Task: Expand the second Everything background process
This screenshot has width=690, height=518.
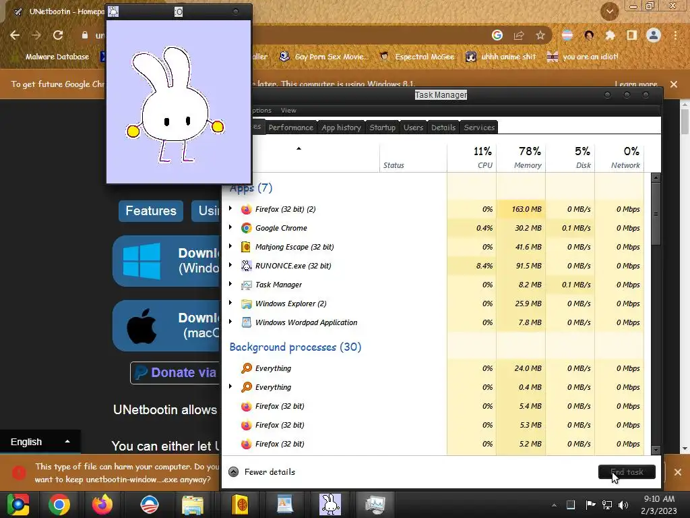Action: [x=230, y=386]
